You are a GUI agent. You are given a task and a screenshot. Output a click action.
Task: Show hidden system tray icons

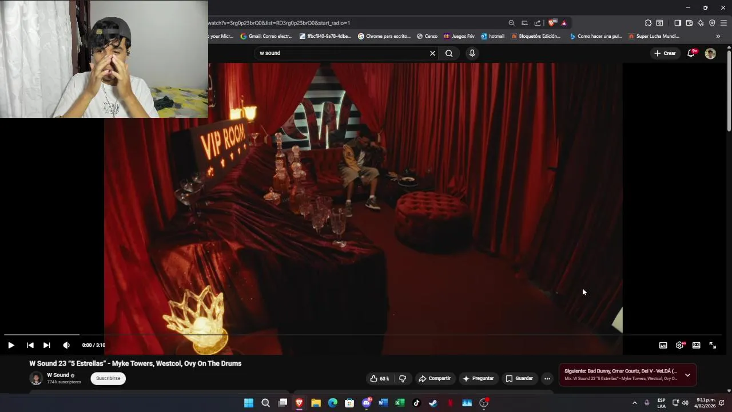pyautogui.click(x=634, y=403)
